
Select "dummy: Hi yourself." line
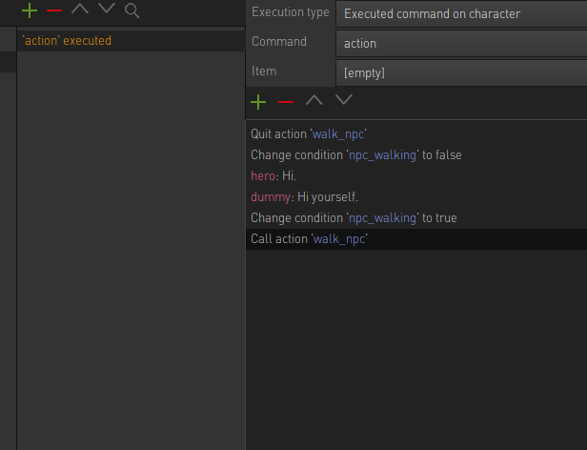coord(416,197)
